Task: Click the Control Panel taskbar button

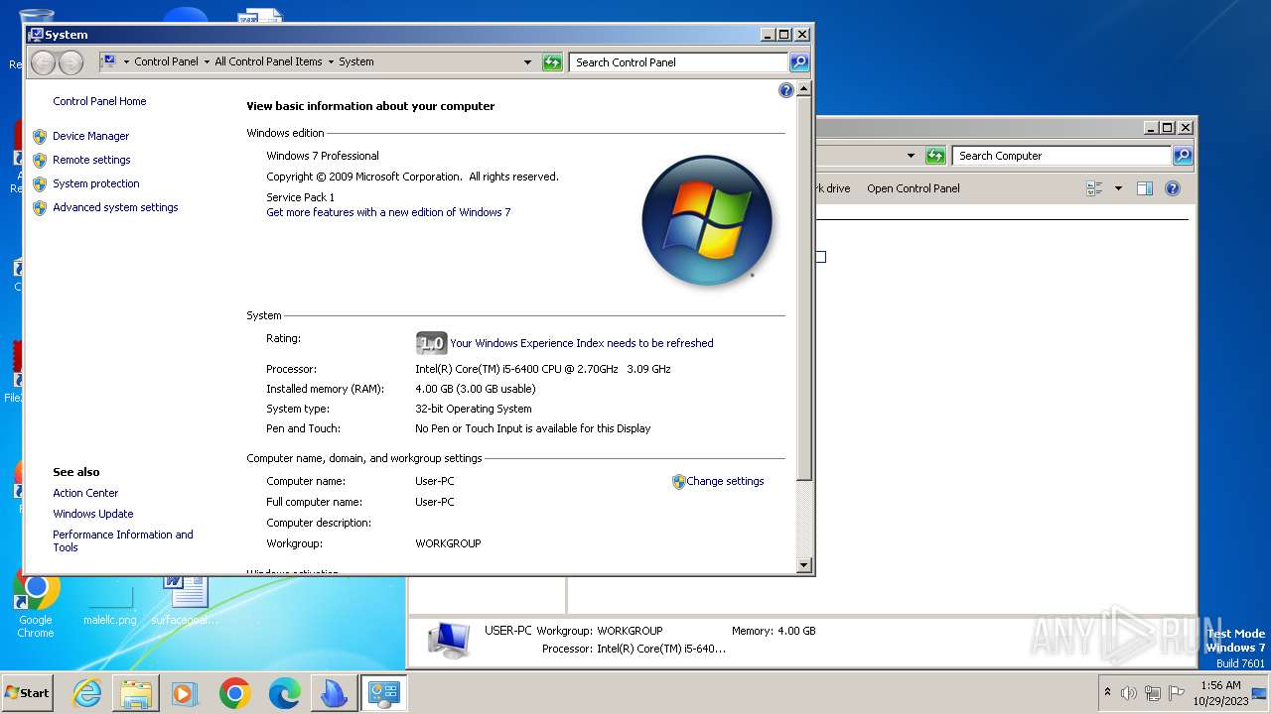Action: click(x=383, y=693)
